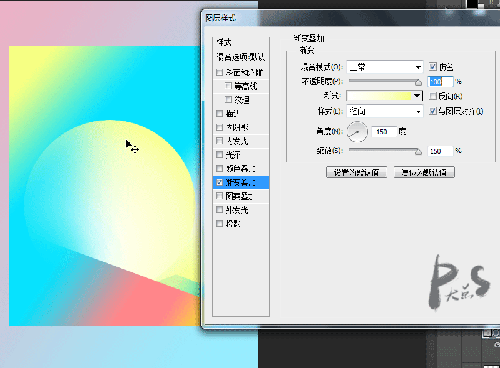Enable the 内发光 checkbox
This screenshot has width=500, height=368.
click(x=219, y=141)
